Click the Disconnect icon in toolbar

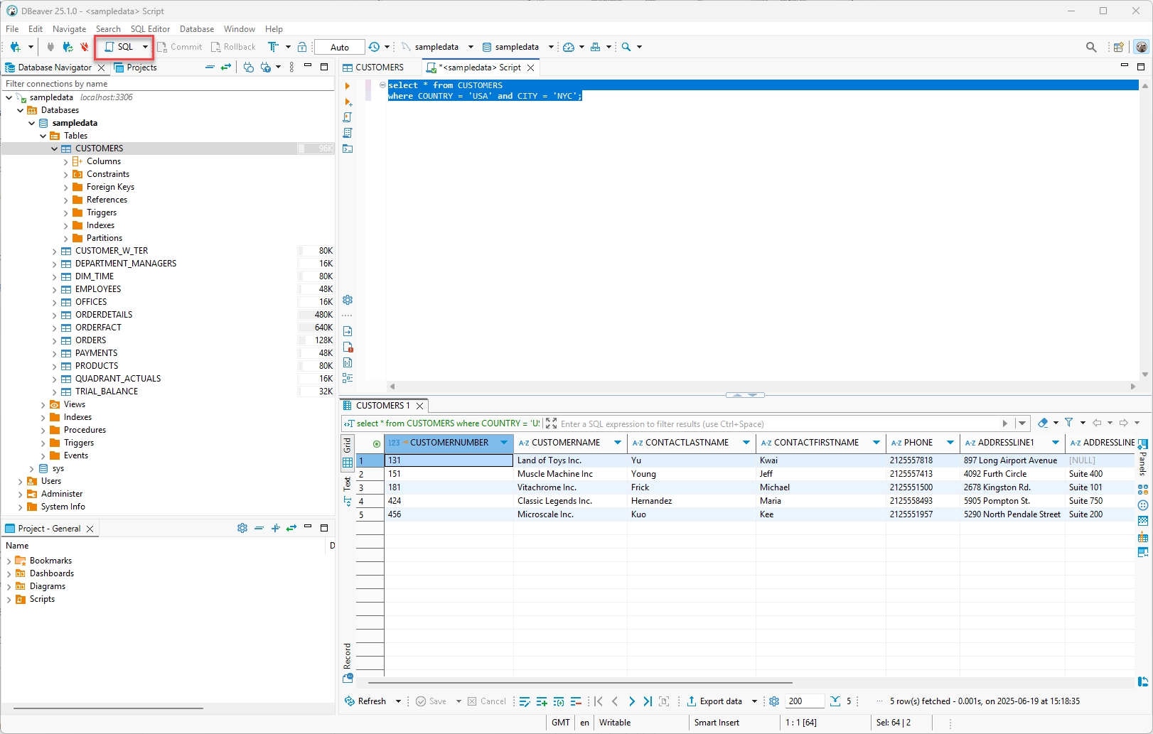coord(84,47)
